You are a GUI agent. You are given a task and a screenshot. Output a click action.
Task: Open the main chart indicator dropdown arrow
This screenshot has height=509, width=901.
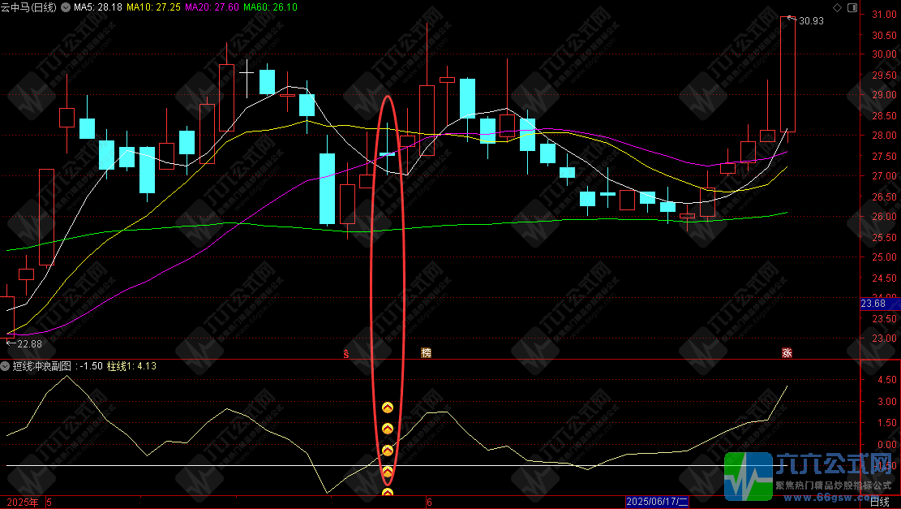(x=65, y=7)
